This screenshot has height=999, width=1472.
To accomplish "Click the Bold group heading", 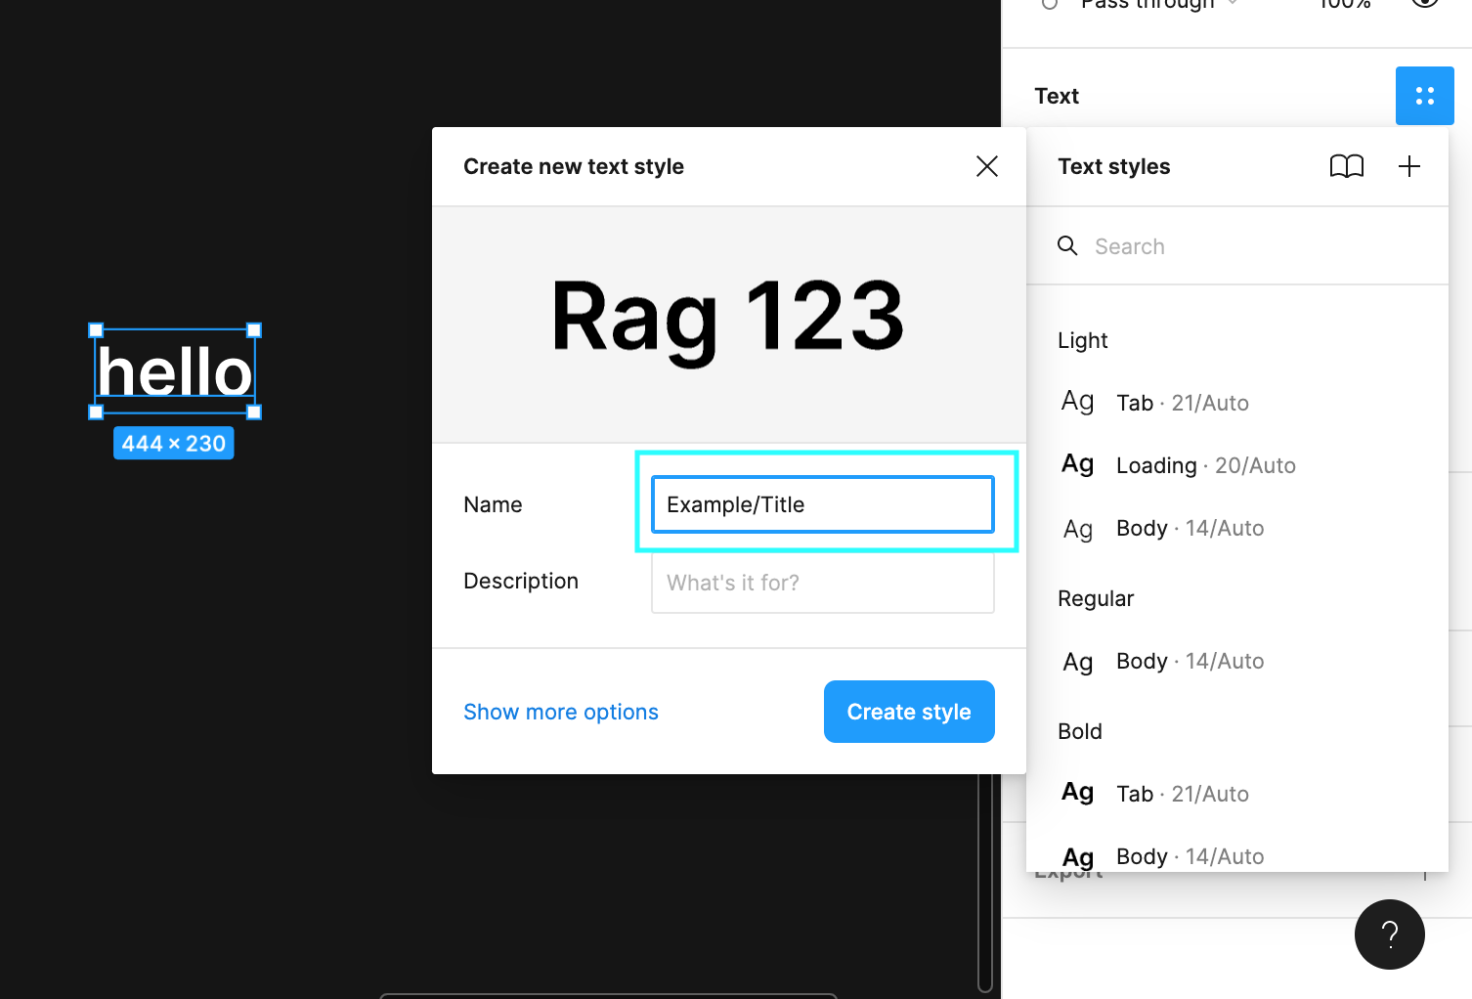I will (1079, 731).
